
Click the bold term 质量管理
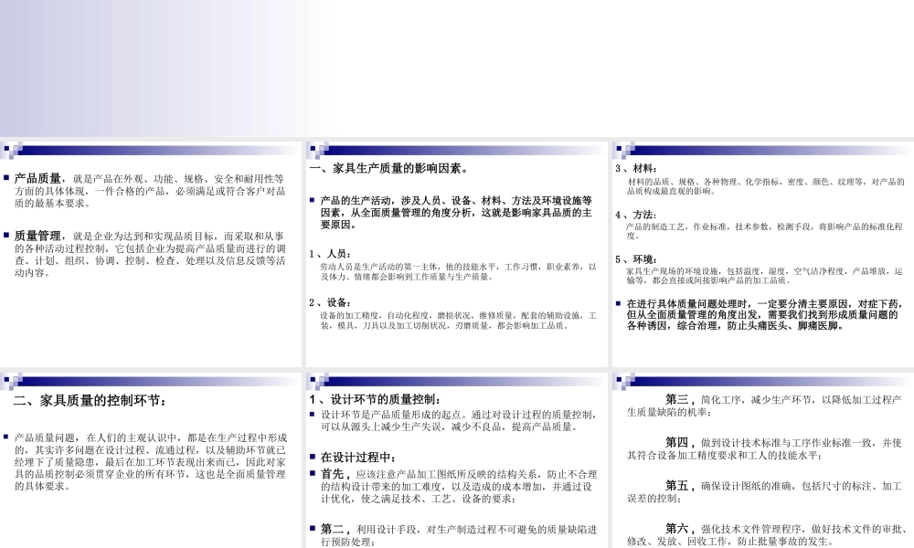tap(37, 236)
